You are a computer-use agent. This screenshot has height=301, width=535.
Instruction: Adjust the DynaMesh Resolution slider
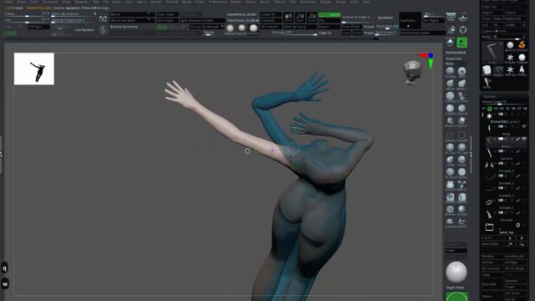coord(387,26)
